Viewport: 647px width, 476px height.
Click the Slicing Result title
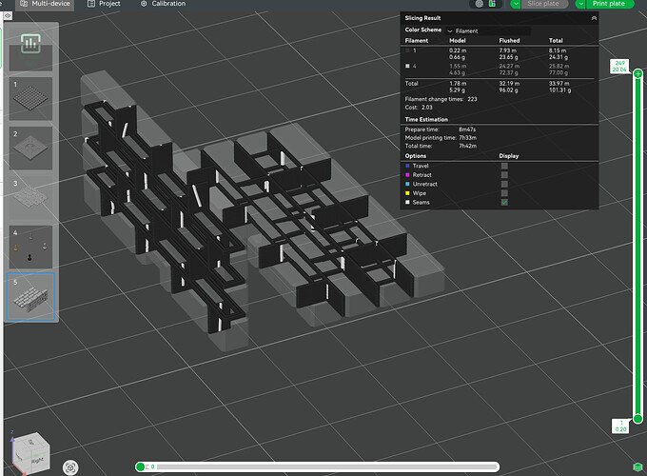coord(422,18)
